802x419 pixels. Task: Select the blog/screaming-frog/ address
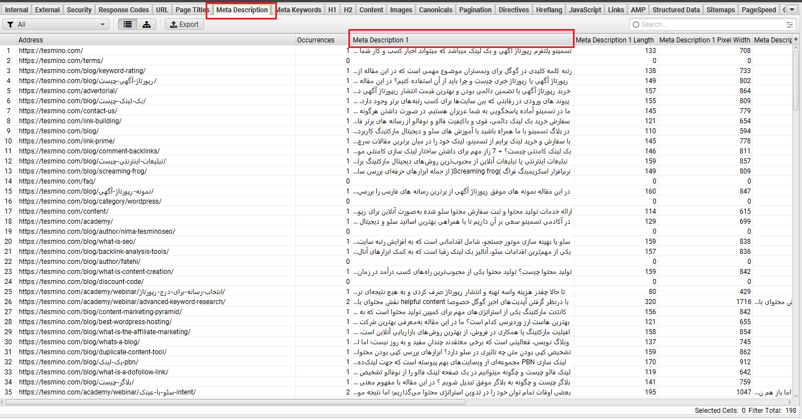(82, 171)
